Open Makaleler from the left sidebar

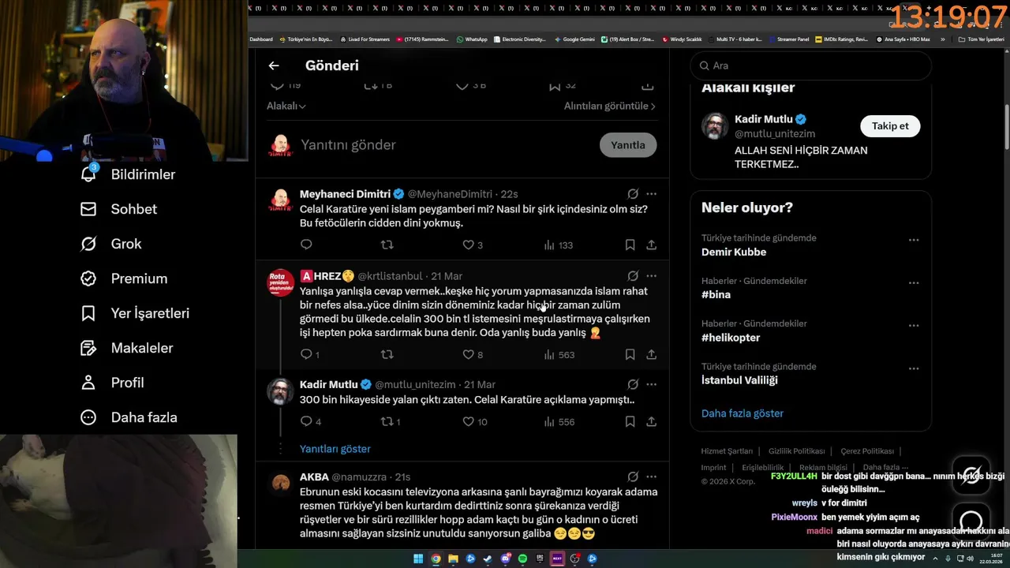click(127, 348)
